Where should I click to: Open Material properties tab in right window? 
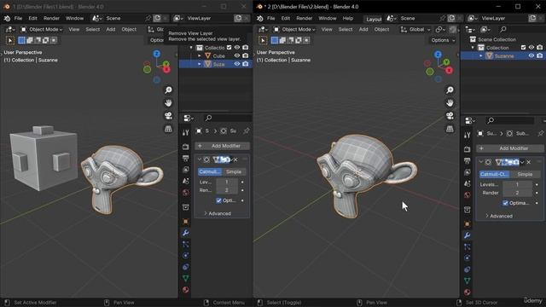click(468, 292)
